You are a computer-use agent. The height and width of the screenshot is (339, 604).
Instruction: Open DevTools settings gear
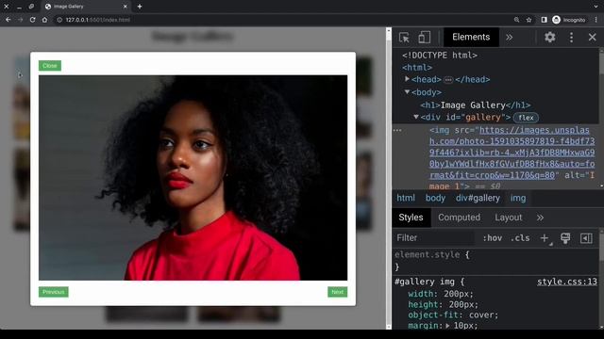pyautogui.click(x=549, y=37)
